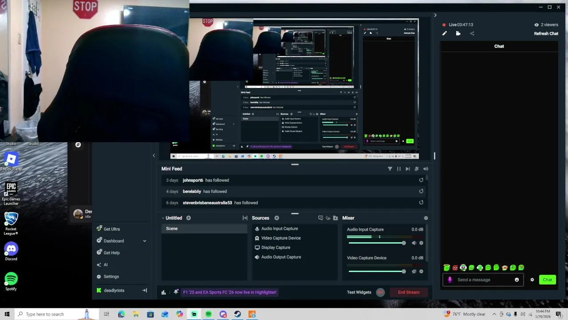Open the chat settings gear
Image resolution: width=568 pixels, height=320 pixels.
pyautogui.click(x=532, y=280)
